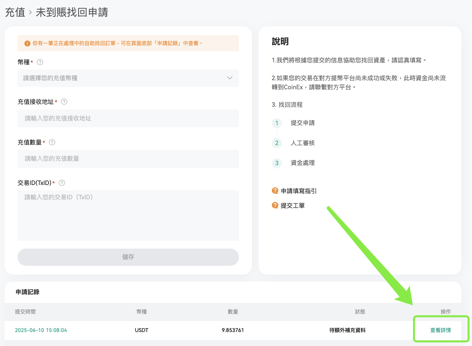472x346 pixels.
Task: Select the 申請記錄 section header
Action: 27,292
